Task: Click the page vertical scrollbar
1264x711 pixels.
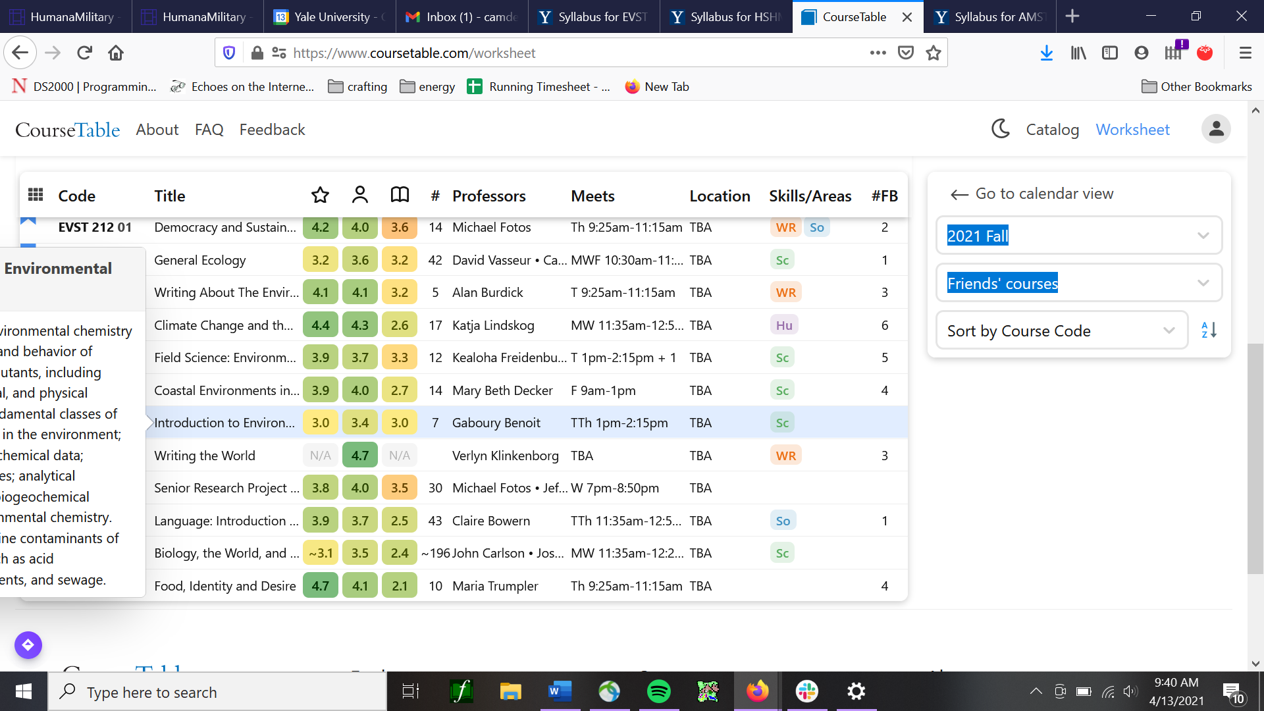Action: tap(1255, 458)
